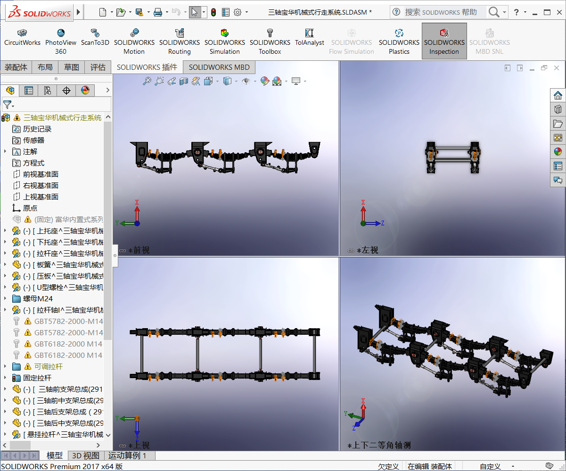566x471 pixels.
Task: Switch to SOLIDWORKS MBD tab
Action: (219, 67)
